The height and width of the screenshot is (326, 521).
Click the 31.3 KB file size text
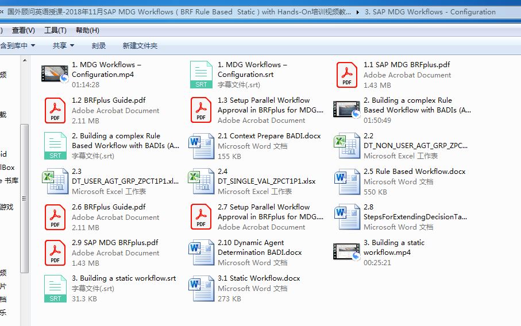(x=84, y=299)
